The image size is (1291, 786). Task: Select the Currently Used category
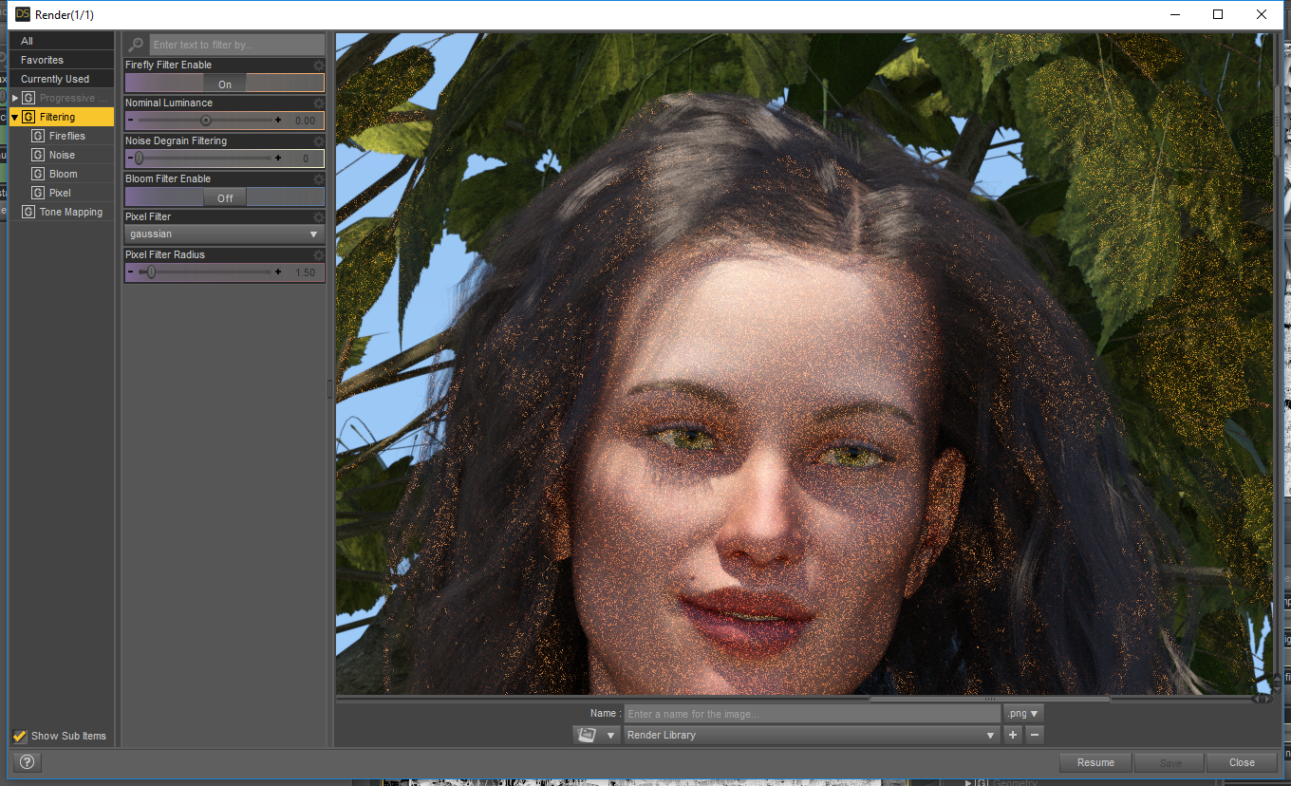(x=63, y=79)
